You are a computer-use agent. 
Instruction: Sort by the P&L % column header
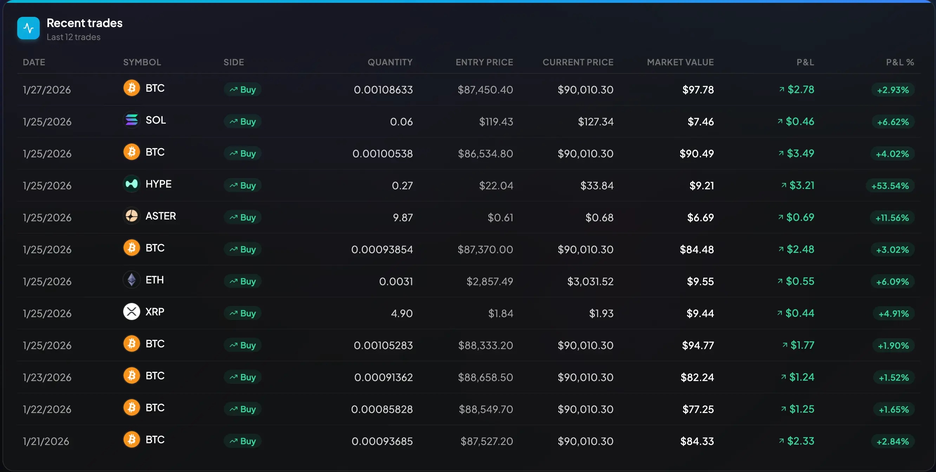[x=900, y=62]
